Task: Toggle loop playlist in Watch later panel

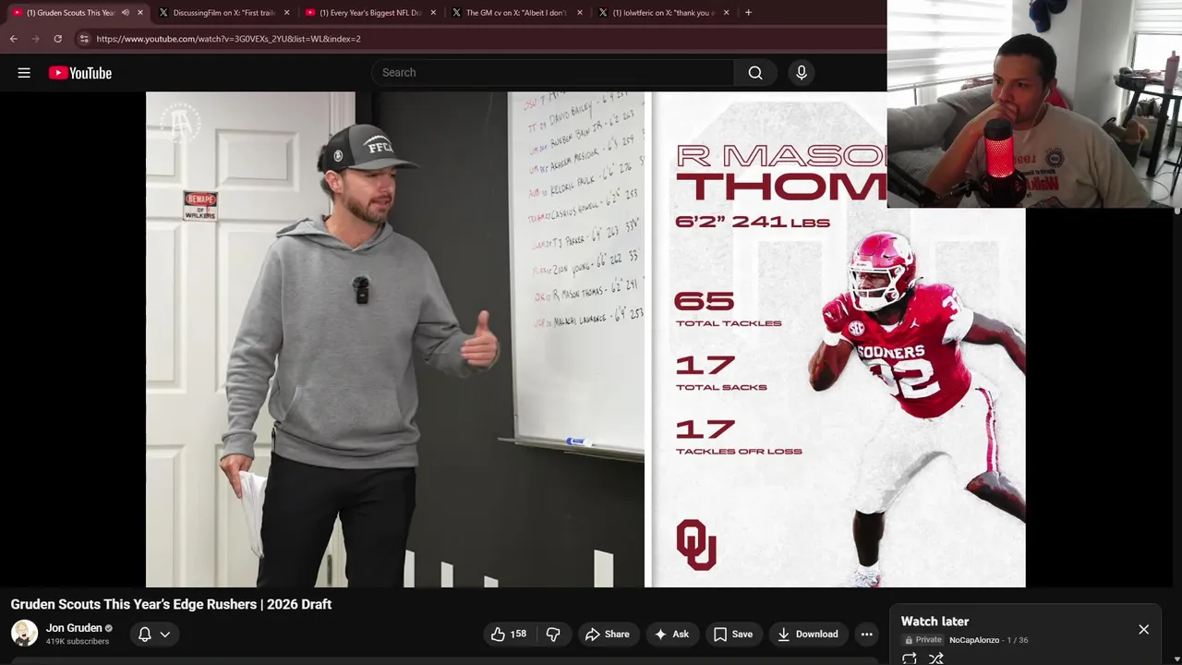Action: [x=910, y=659]
